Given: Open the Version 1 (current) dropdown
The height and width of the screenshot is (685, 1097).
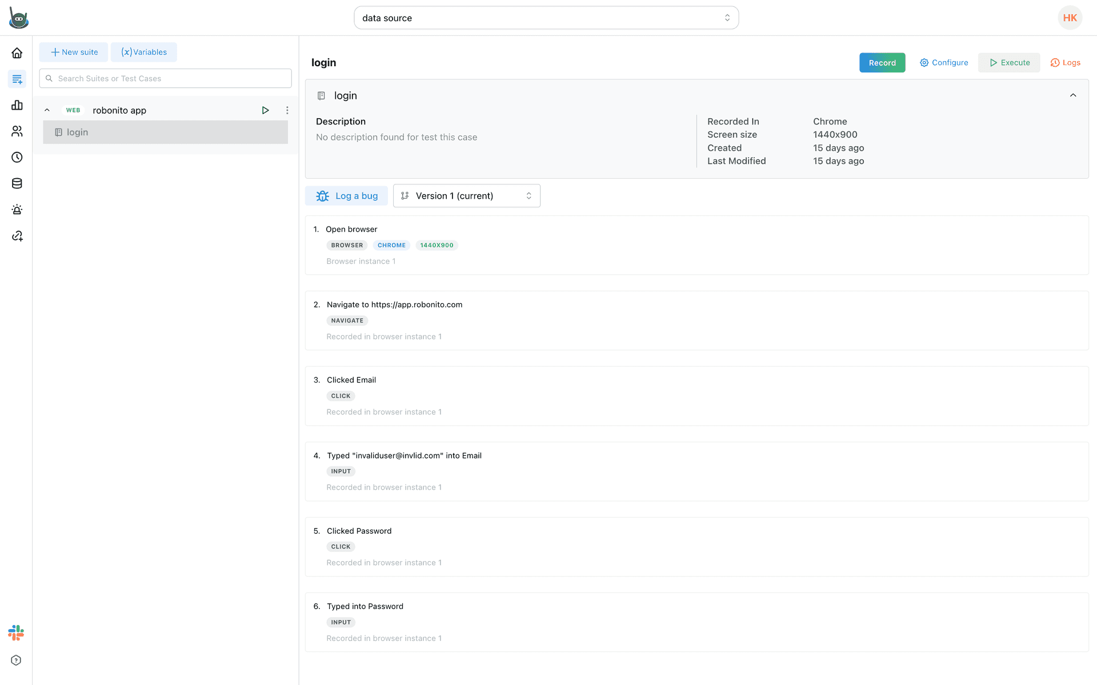Looking at the screenshot, I should tap(467, 196).
